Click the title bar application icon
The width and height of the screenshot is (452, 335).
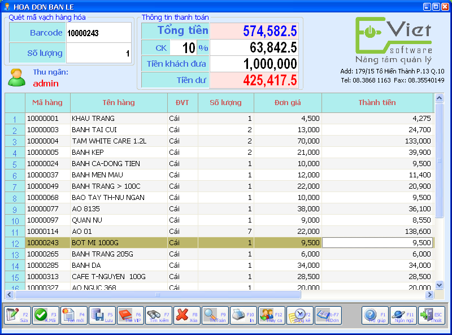pos(7,7)
